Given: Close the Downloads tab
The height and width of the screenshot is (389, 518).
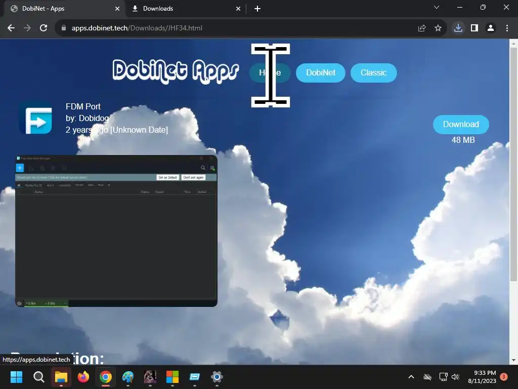Looking at the screenshot, I should coord(238,9).
